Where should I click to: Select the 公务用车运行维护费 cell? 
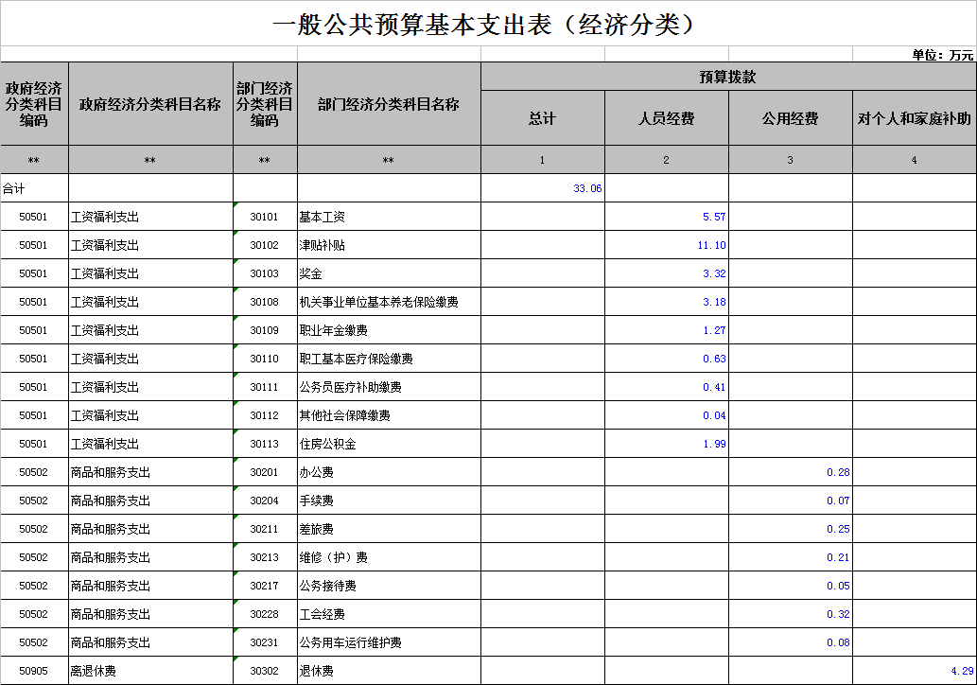click(x=351, y=642)
